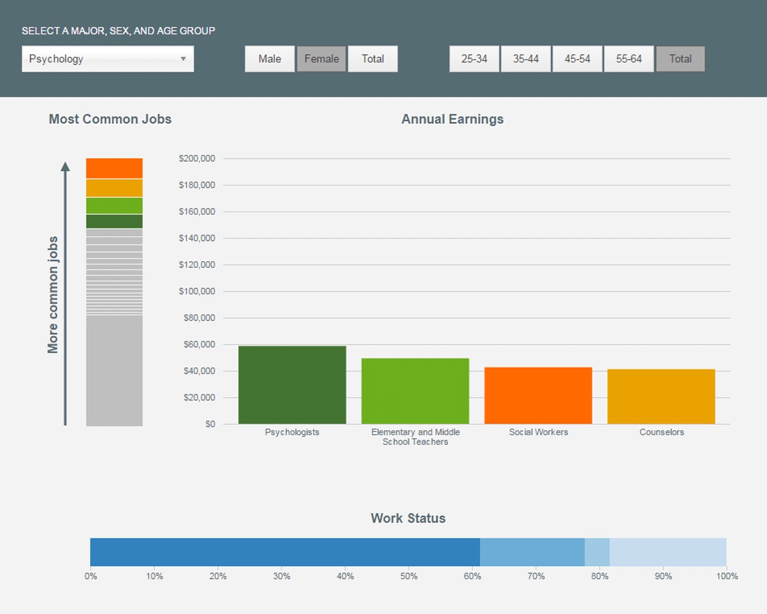767x614 pixels.
Task: Click the light green job stack segment
Action: 114,206
